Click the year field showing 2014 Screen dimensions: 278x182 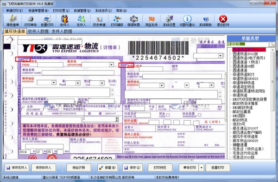25,152
